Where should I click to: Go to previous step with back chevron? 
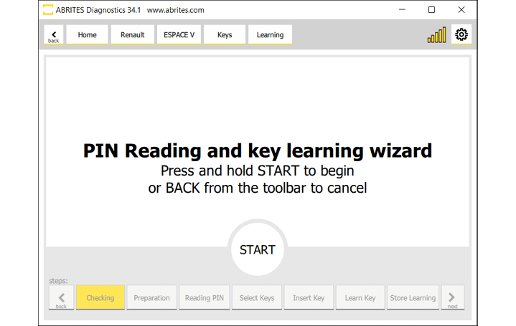click(x=61, y=298)
